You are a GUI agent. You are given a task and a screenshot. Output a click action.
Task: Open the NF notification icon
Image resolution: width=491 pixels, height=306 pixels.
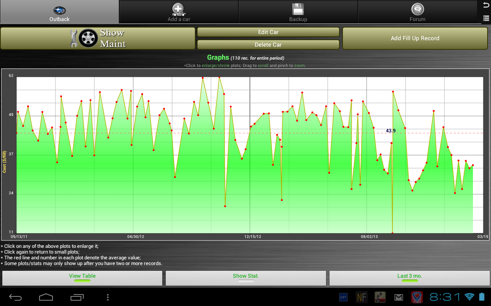361,297
